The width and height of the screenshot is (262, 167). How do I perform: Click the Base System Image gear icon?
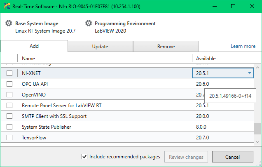9,23
